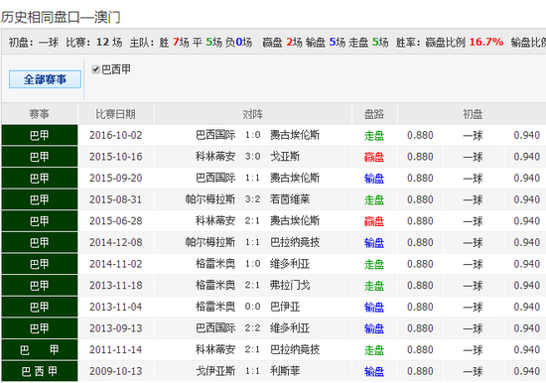Open away team 巴拉纳竞技 in the 2014-12-08 row
Screen dimensions: 546x383
pos(295,242)
